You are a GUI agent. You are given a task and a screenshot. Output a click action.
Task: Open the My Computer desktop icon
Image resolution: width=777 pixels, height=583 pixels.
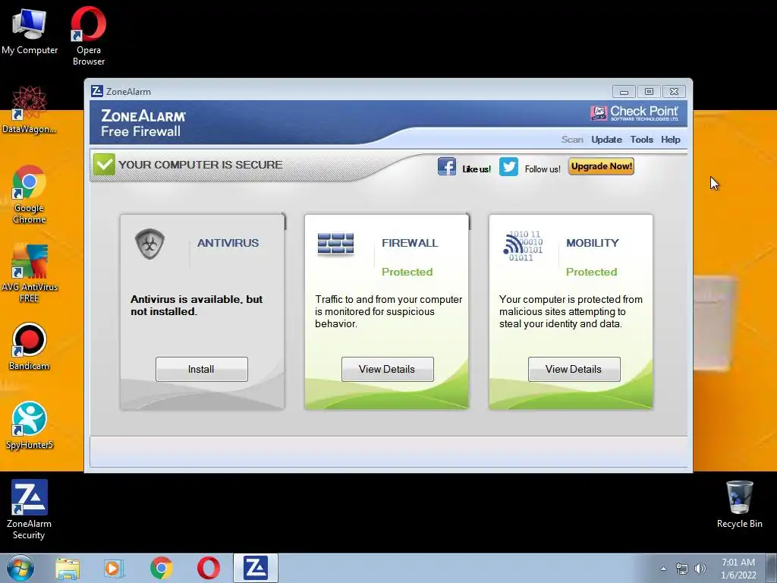click(30, 30)
